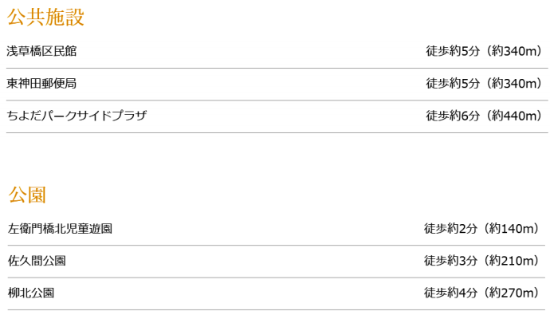Click the divider line below 佐久間公園

point(277,278)
